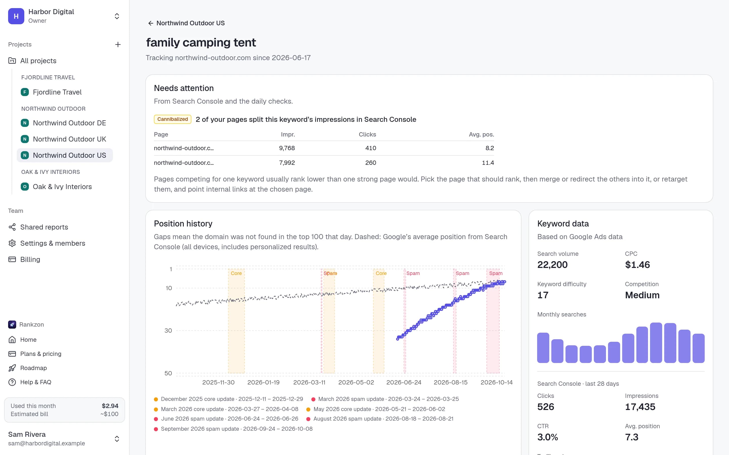Image resolution: width=729 pixels, height=455 pixels.
Task: Click December 2025 core update legend dot
Action: pos(156,399)
